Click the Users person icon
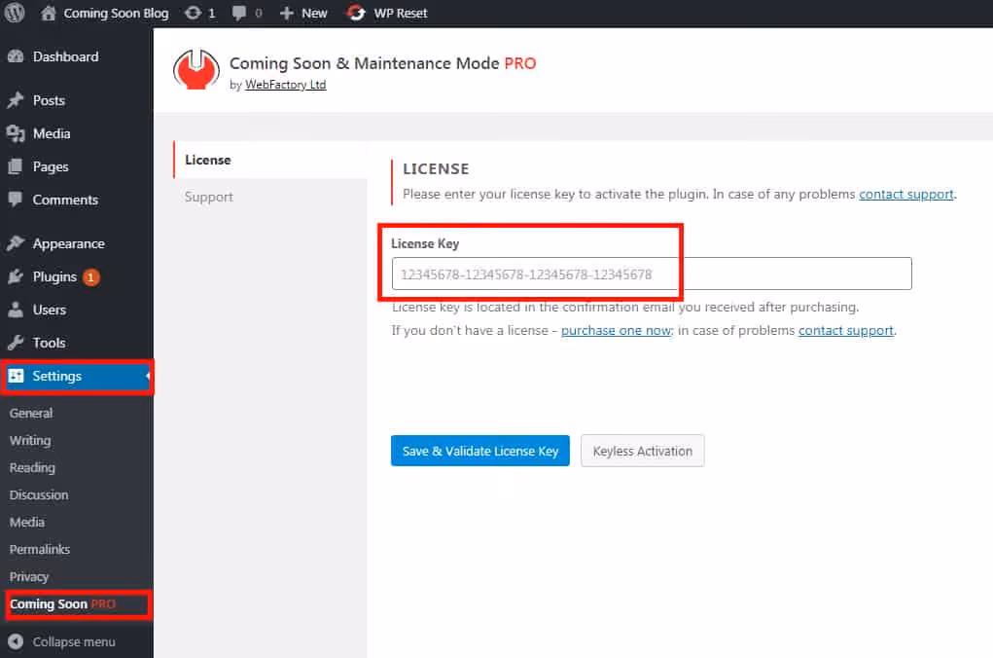993x658 pixels. coord(16,310)
